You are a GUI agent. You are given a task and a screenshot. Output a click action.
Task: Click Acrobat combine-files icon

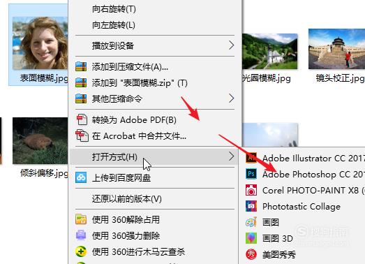point(82,135)
